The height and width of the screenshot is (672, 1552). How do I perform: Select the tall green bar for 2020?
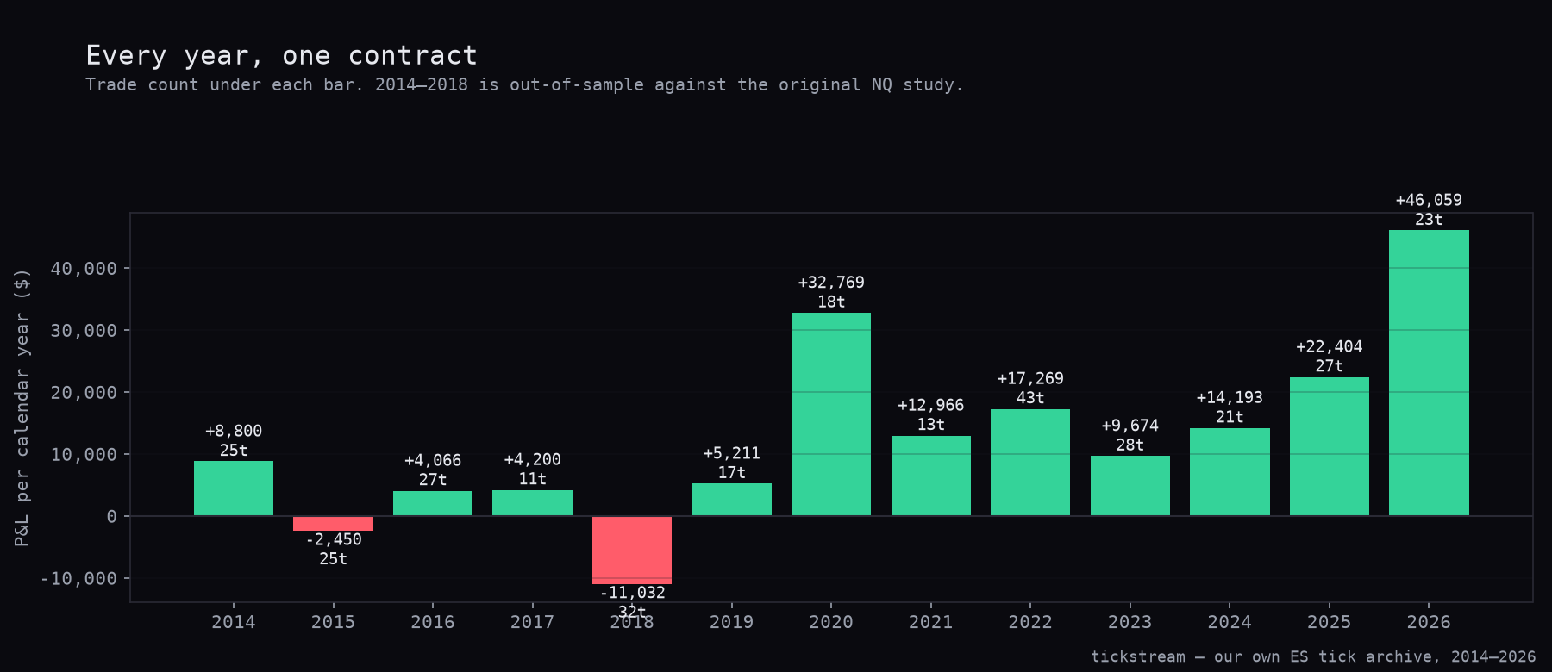(831, 414)
